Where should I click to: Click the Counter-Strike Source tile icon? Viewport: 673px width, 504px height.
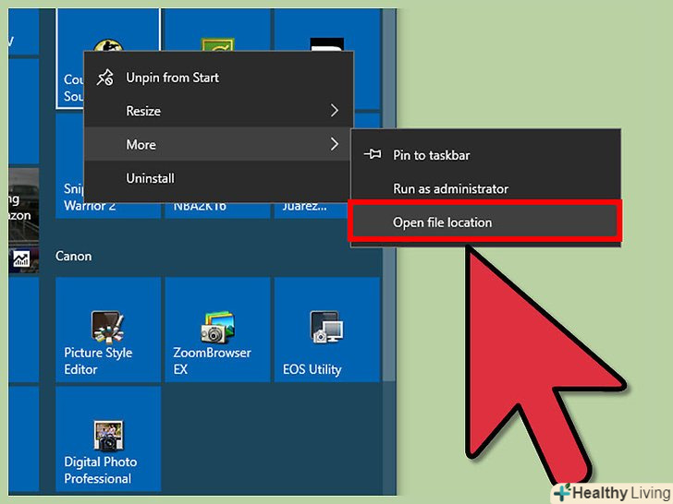coord(108,46)
